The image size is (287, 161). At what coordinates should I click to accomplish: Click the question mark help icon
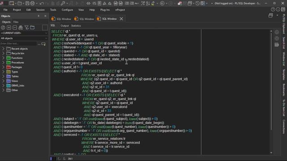[273, 9]
